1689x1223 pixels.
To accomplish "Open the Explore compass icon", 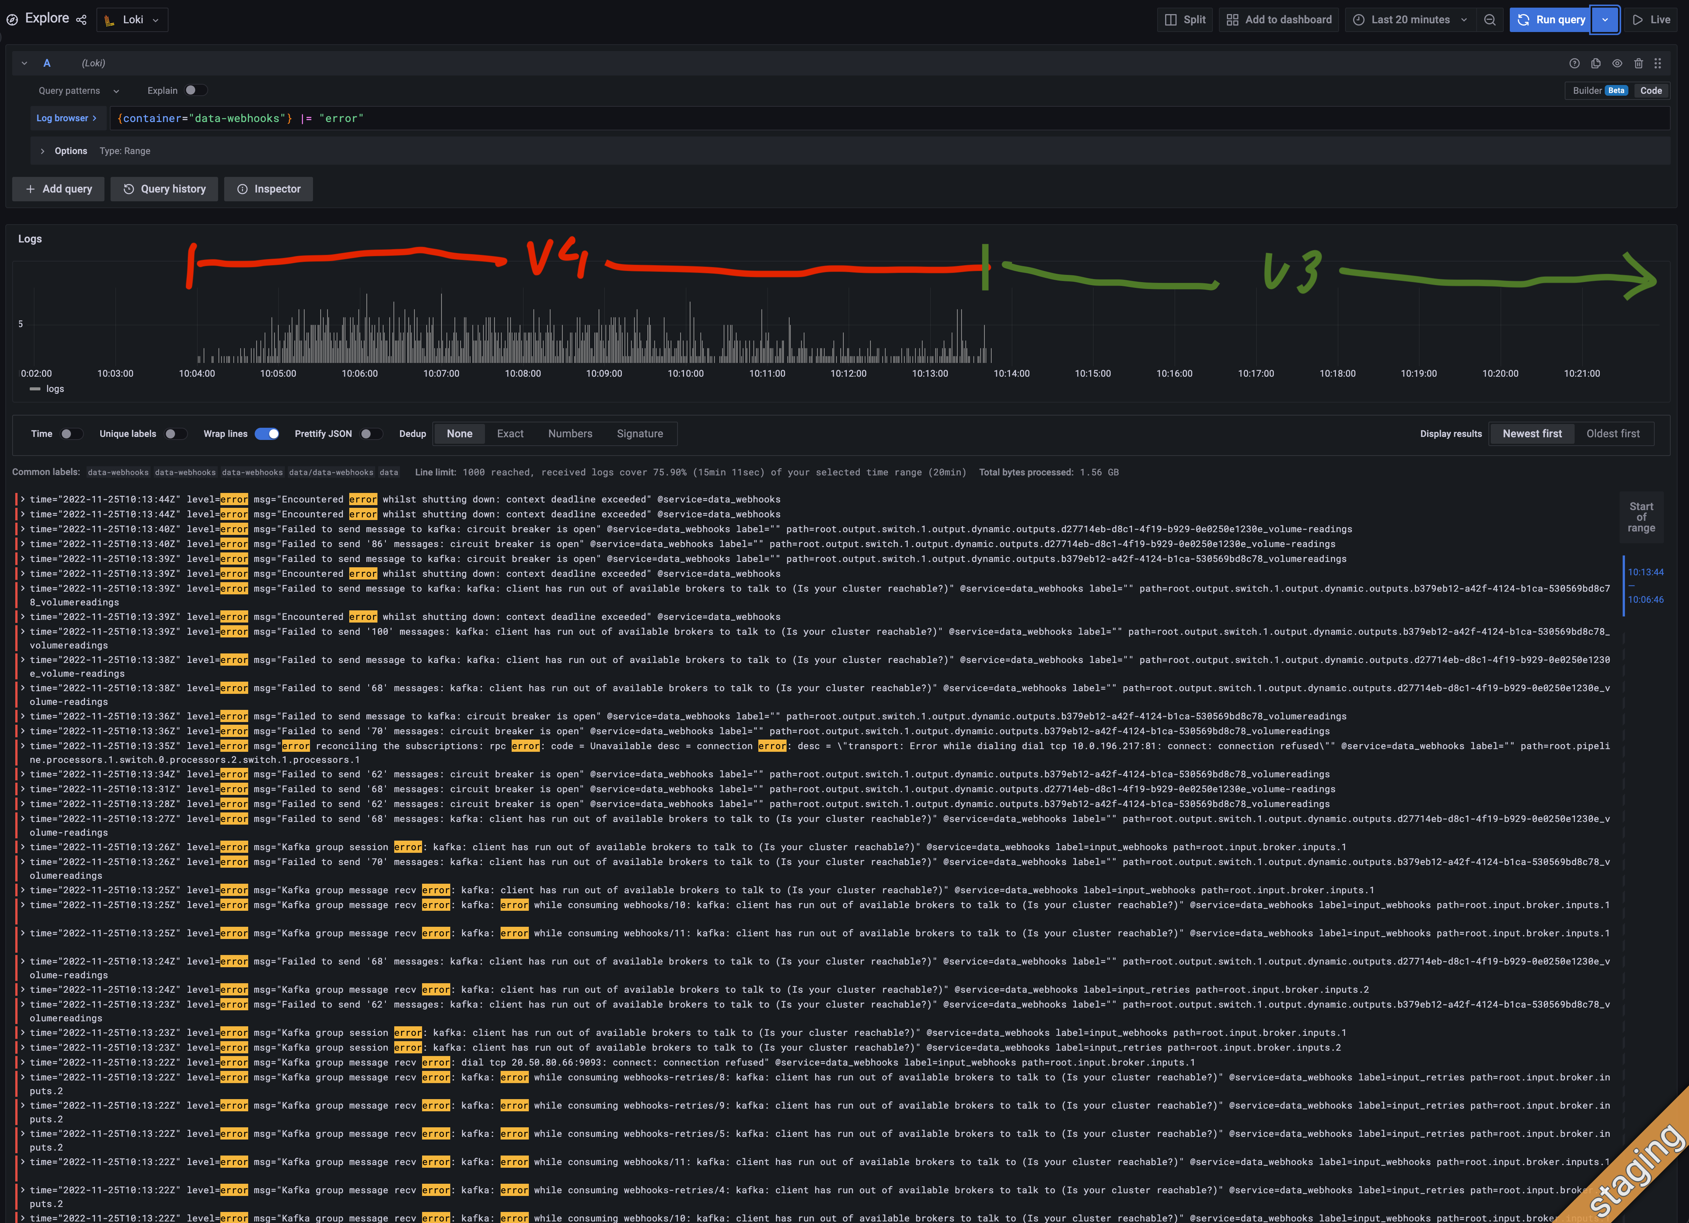I will [x=12, y=19].
